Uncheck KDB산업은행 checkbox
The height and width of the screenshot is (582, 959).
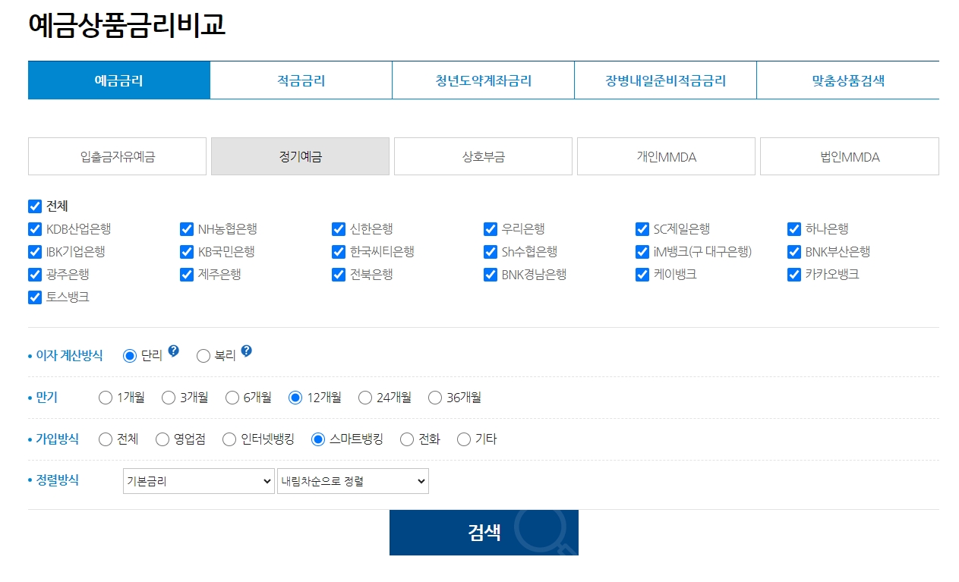coord(35,229)
